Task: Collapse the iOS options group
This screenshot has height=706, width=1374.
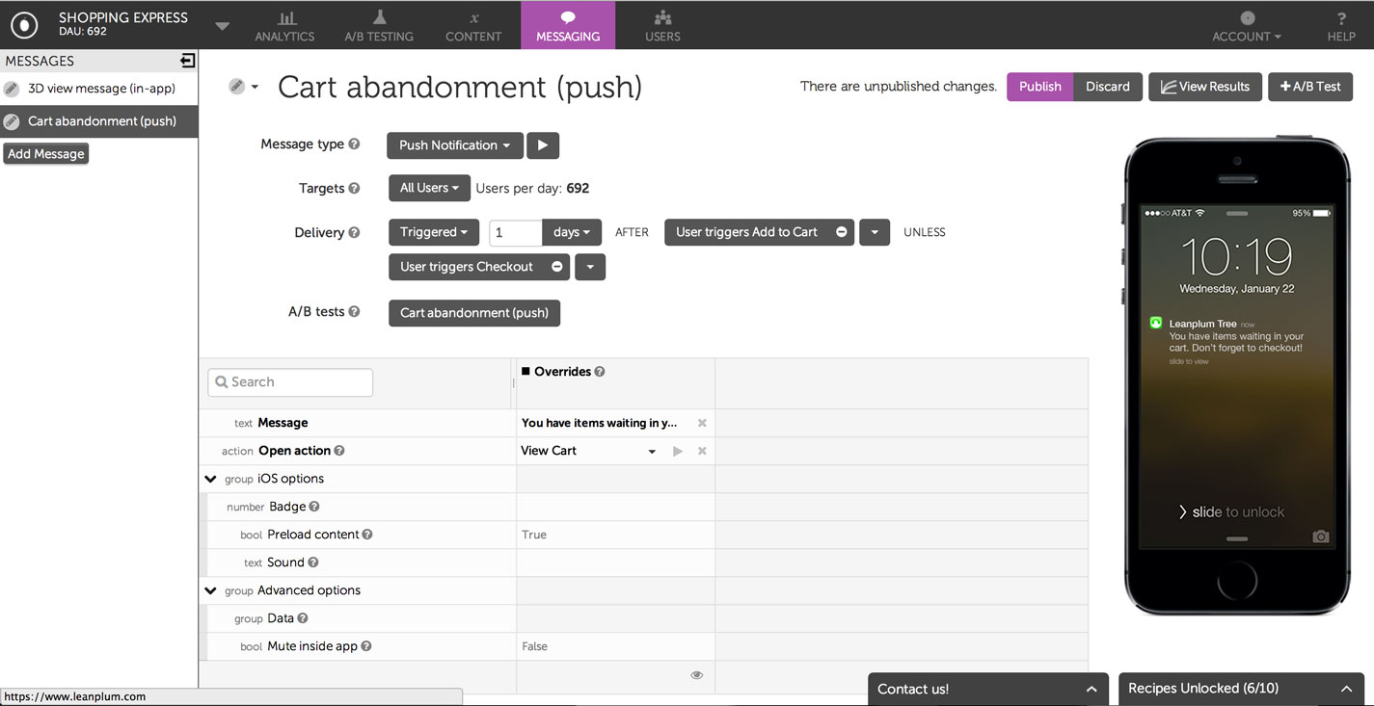Action: 210,479
